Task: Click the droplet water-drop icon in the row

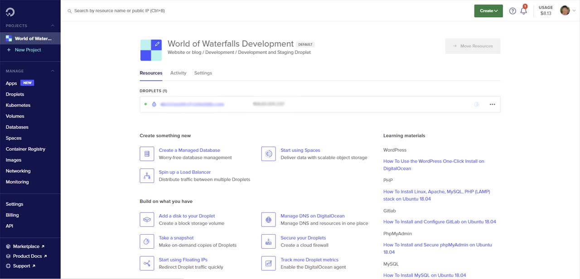Action: pyautogui.click(x=154, y=104)
